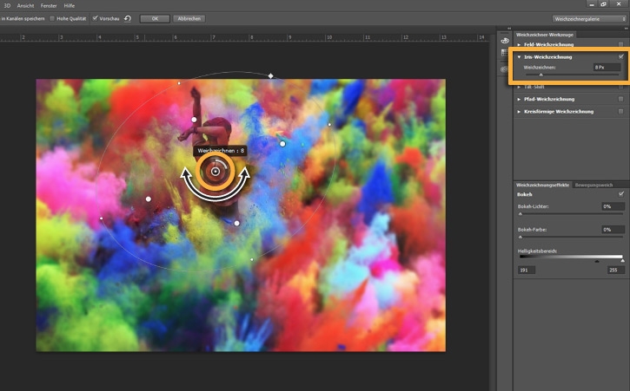Viewport: 630px width, 391px height.
Task: Click the swatches grid icon in the panel strip
Action: [504, 54]
